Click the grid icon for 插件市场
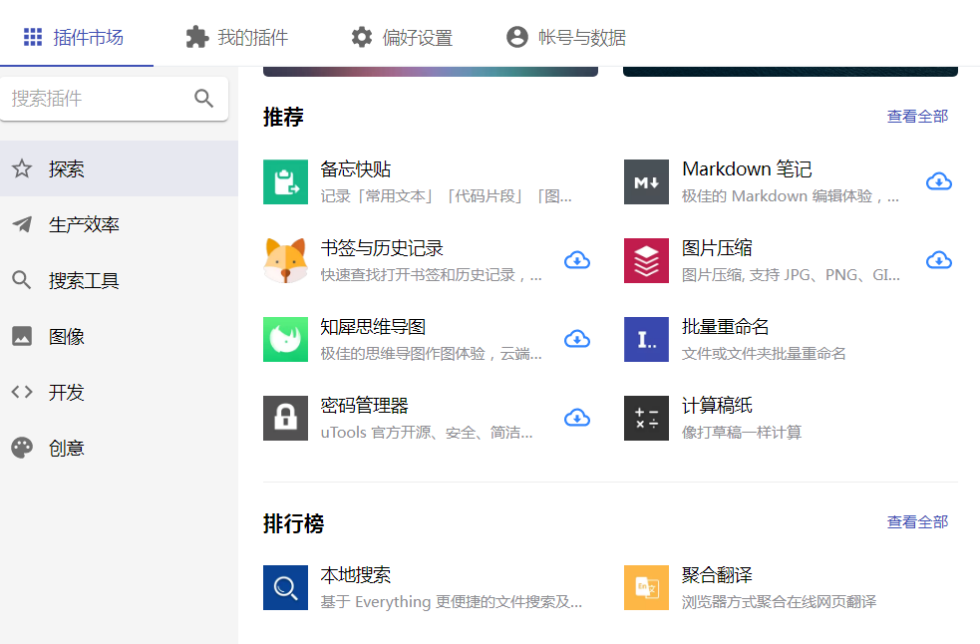This screenshot has width=980, height=644. tap(33, 37)
